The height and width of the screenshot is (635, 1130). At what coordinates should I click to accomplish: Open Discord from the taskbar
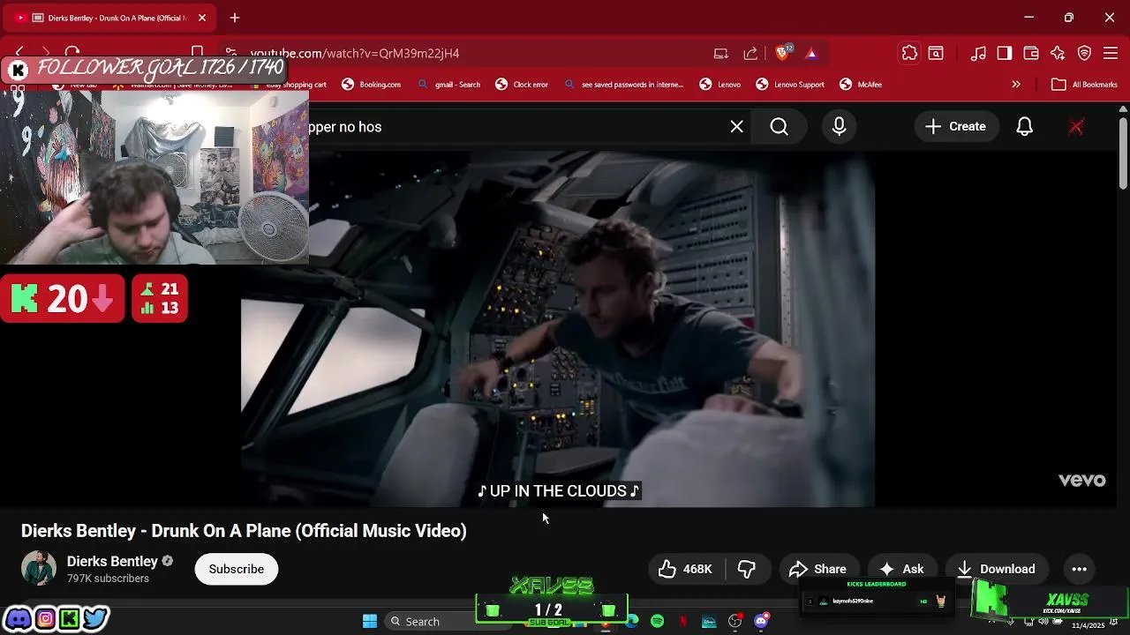pos(761,621)
